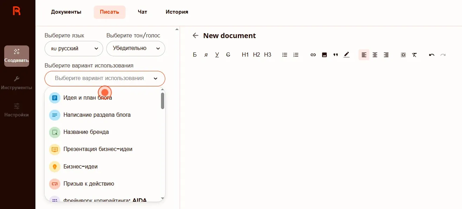Undo the last edit
Image resolution: width=462 pixels, height=209 pixels.
[432, 55]
